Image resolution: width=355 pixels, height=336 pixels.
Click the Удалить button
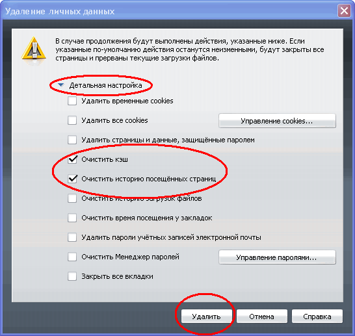coord(207,317)
